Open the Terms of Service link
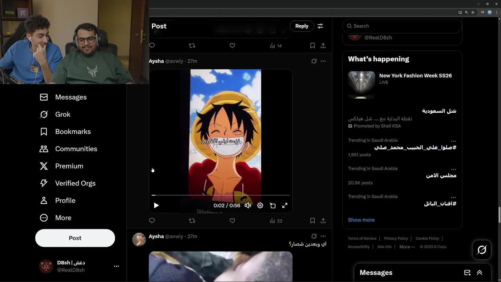Screen dimensions: 501x282 tap(362, 238)
